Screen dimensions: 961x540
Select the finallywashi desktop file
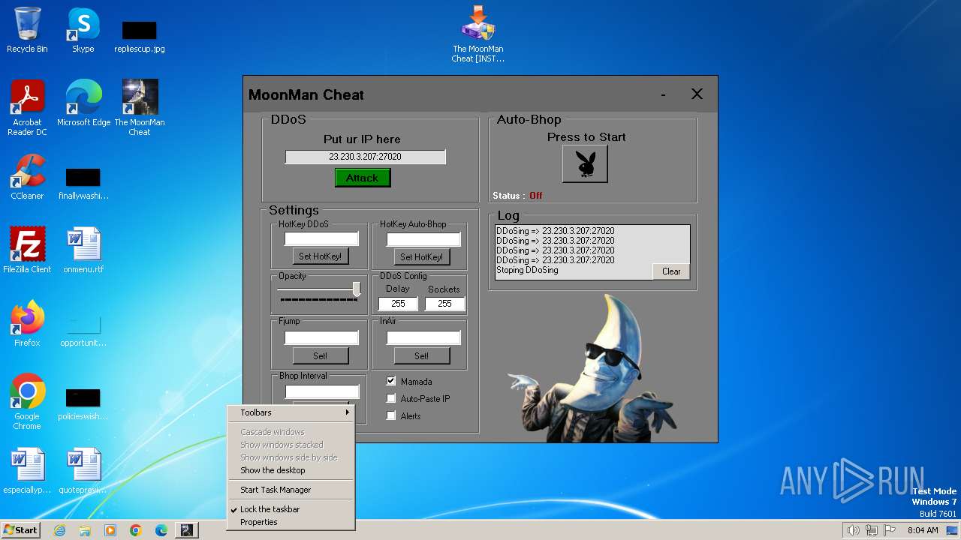point(83,184)
